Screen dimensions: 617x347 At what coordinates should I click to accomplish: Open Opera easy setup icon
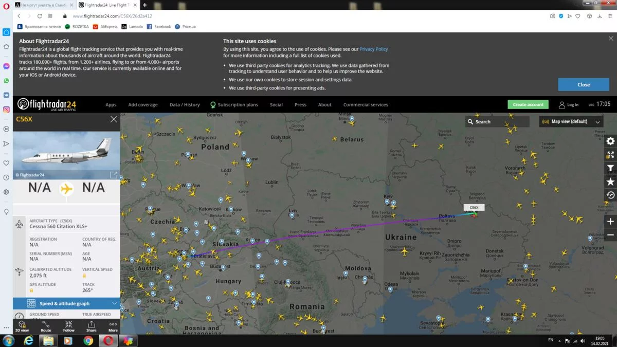pos(610,16)
